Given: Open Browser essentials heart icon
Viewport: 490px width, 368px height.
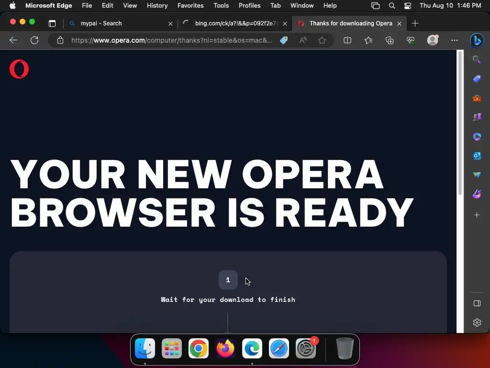Looking at the screenshot, I should point(411,40).
